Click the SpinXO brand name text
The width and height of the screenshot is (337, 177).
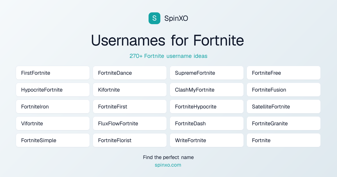coord(176,18)
